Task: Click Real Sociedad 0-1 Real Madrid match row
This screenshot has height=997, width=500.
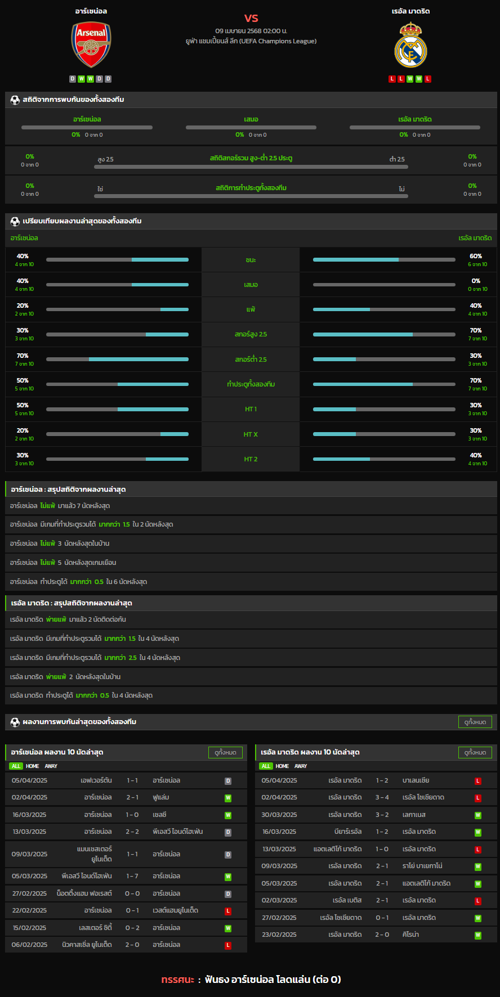Action: (376, 918)
